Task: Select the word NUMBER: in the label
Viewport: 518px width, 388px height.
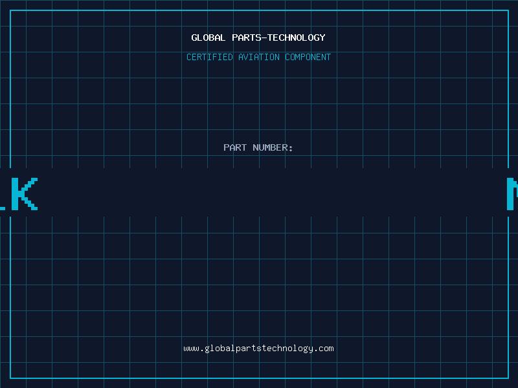Action: pos(273,147)
